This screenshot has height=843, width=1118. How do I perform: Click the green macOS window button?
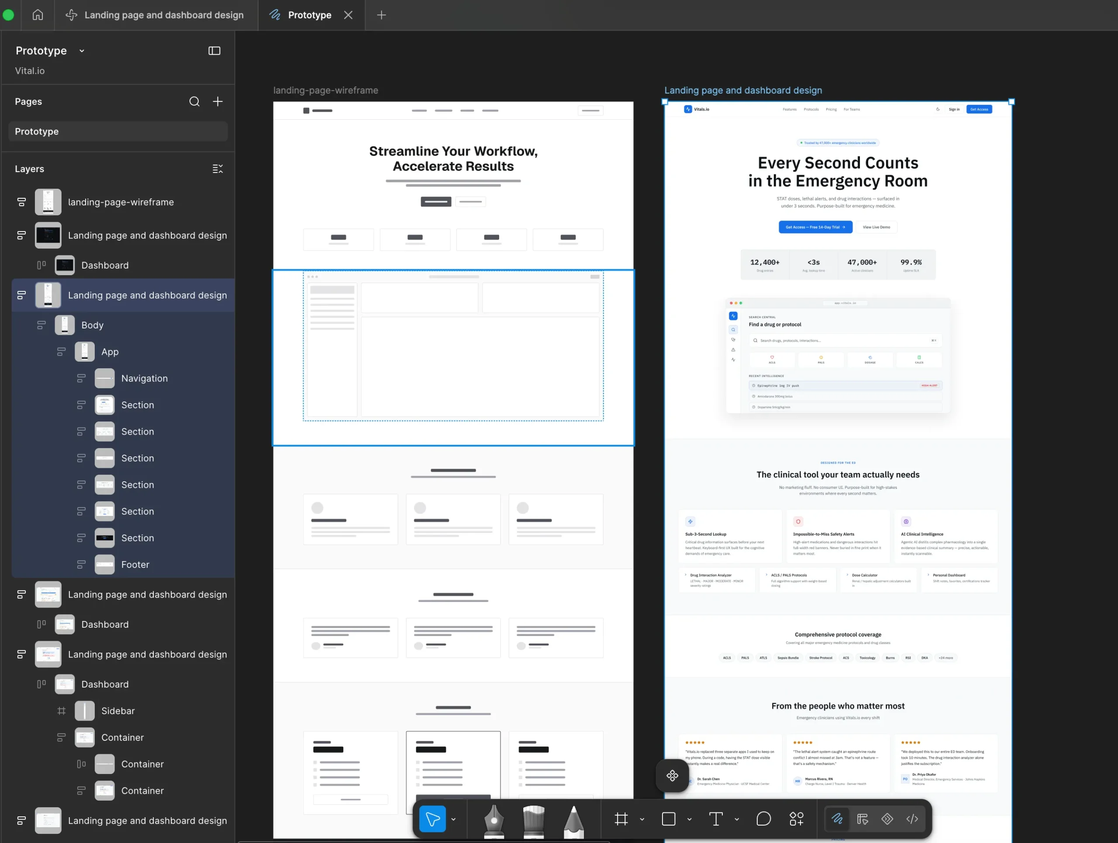pyautogui.click(x=8, y=15)
